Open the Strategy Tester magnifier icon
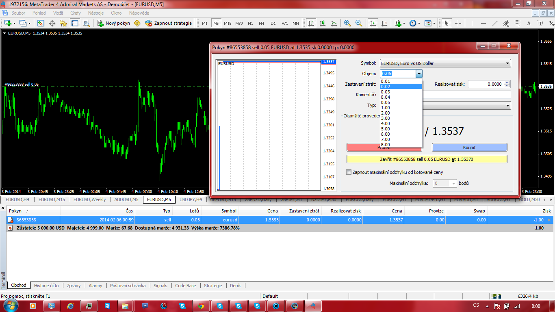The image size is (555, 312). point(86,23)
